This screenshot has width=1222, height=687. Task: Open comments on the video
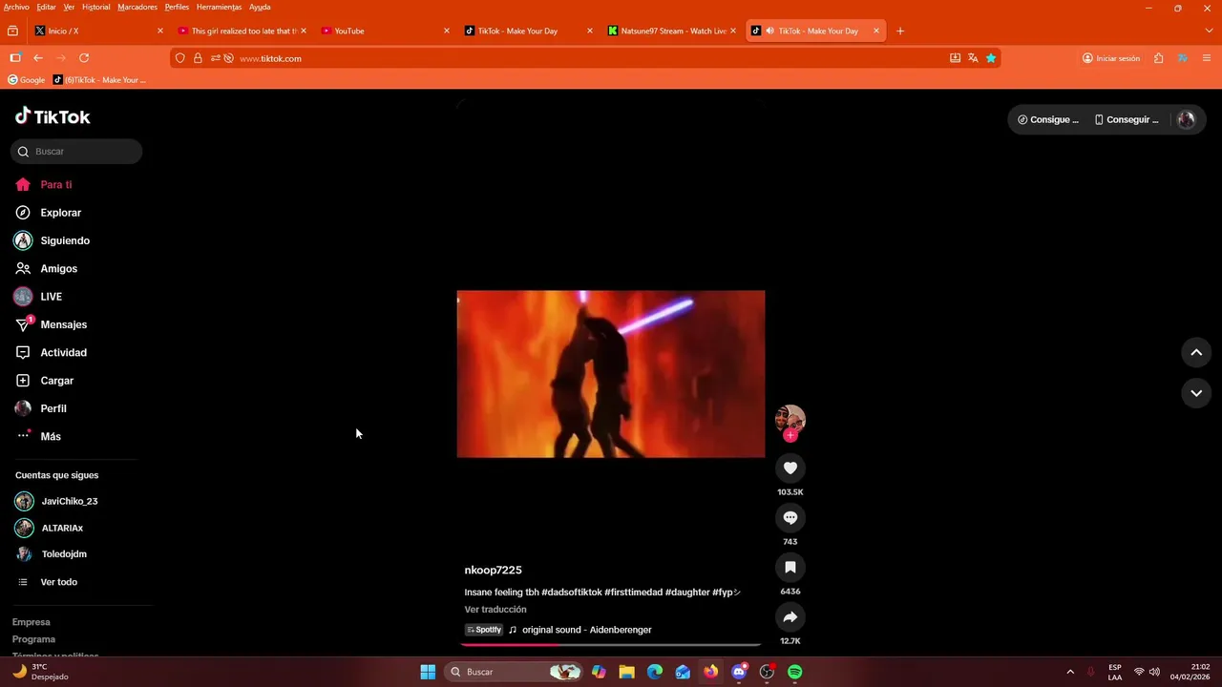click(790, 517)
